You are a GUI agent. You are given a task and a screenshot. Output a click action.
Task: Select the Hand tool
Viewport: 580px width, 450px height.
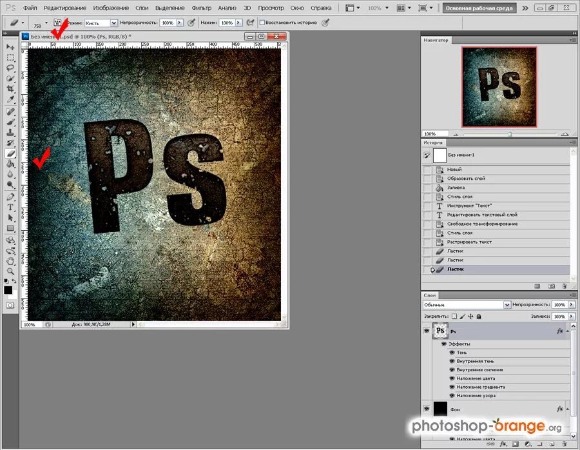[x=10, y=261]
